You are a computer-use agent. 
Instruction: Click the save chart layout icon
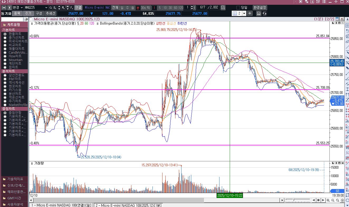click(259, 13)
